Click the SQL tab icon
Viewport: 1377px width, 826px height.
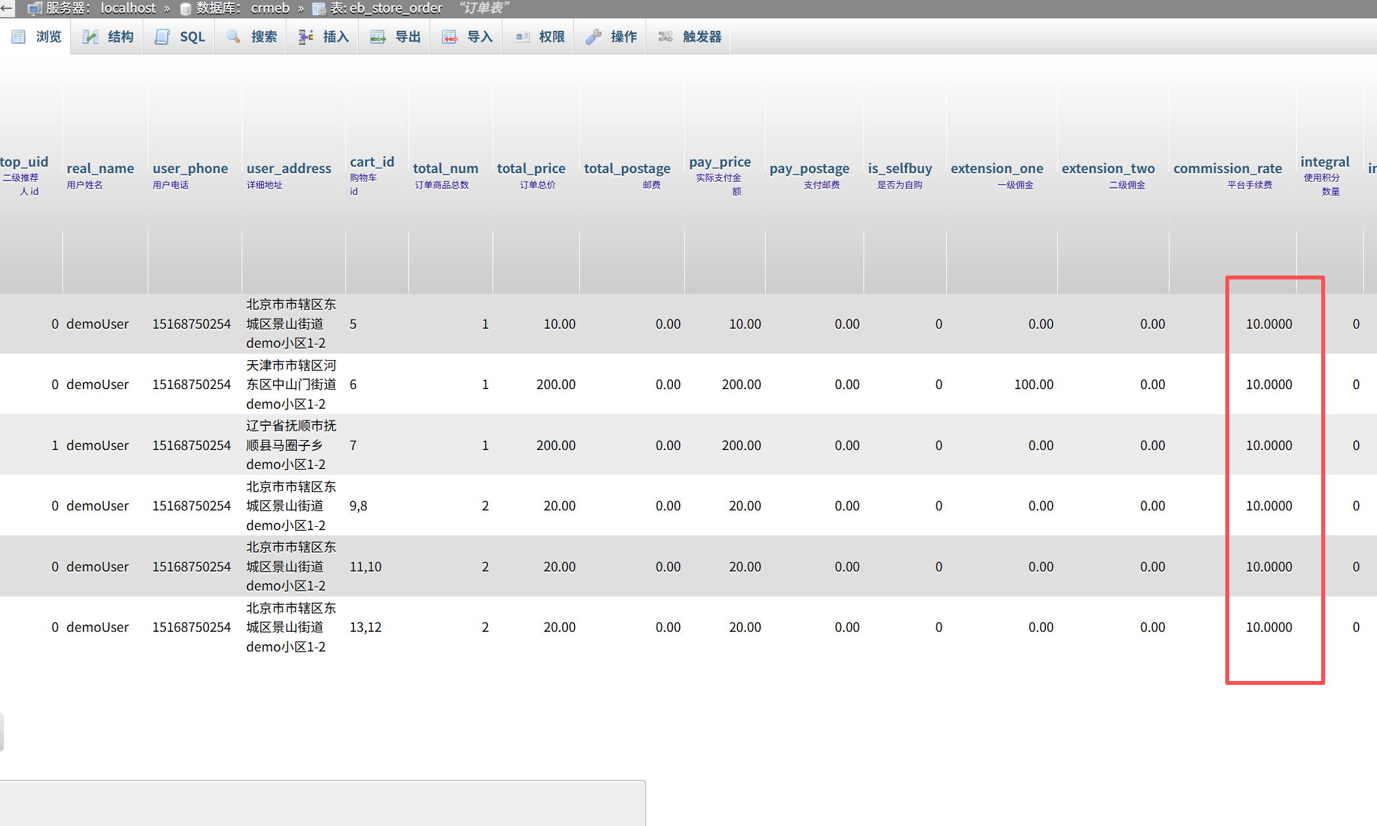coord(162,37)
